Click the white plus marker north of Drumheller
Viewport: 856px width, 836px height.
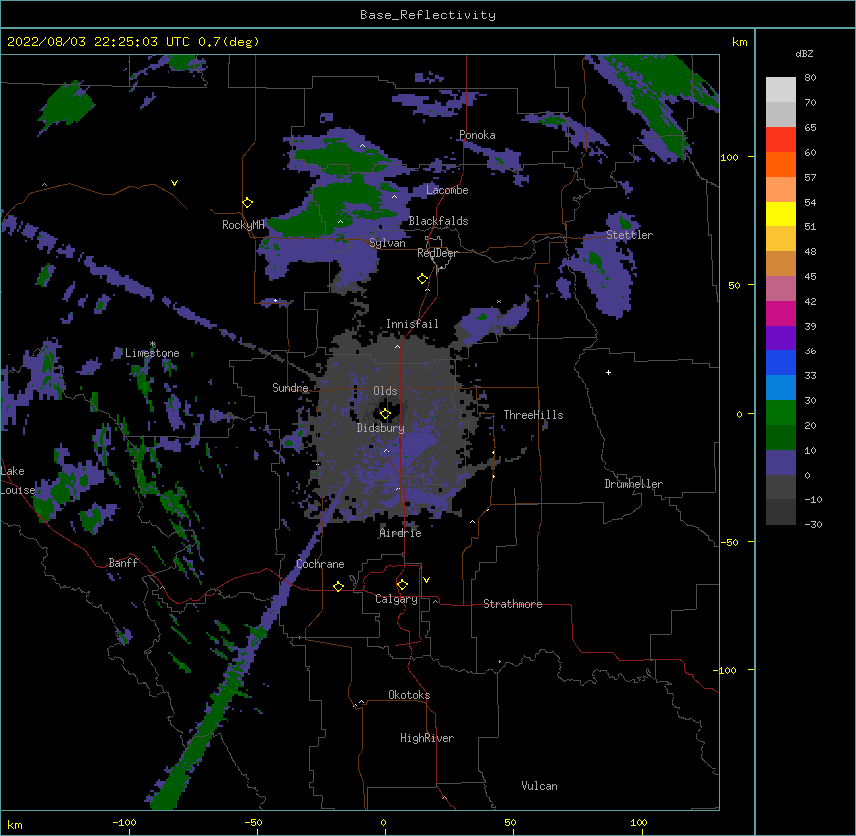tap(608, 372)
